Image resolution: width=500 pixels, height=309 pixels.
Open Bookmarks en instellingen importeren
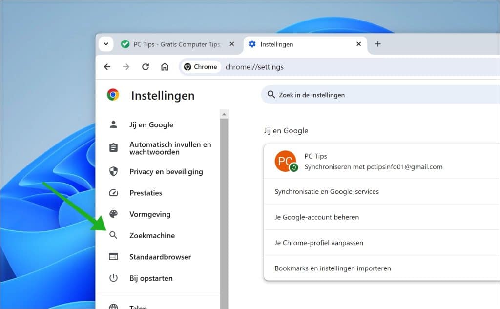click(x=382, y=268)
